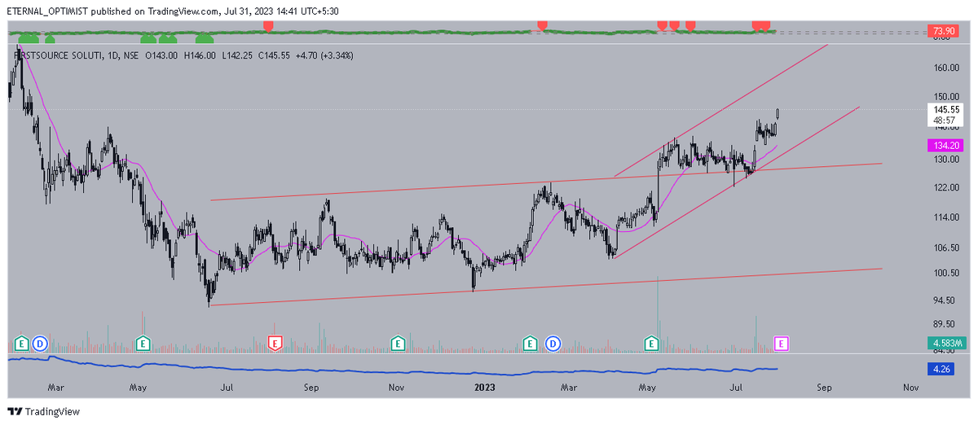Click the green E marker just after the 2023 label
Image resolution: width=978 pixels, height=425 pixels.
pyautogui.click(x=530, y=344)
